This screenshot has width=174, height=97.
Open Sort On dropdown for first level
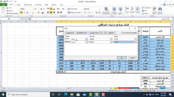coord(111,39)
